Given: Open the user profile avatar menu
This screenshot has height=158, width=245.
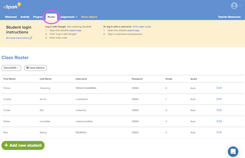Looking at the screenshot, I should tap(234, 6).
